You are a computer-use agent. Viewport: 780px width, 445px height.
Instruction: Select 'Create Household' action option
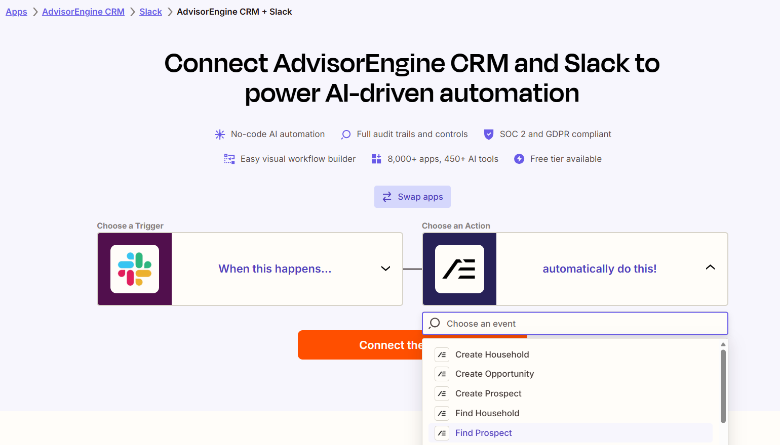(492, 355)
